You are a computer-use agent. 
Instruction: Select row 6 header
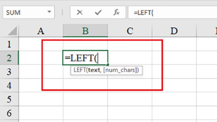[9, 113]
